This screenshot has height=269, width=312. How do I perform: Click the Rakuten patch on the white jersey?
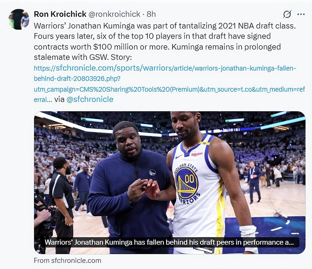(197, 154)
